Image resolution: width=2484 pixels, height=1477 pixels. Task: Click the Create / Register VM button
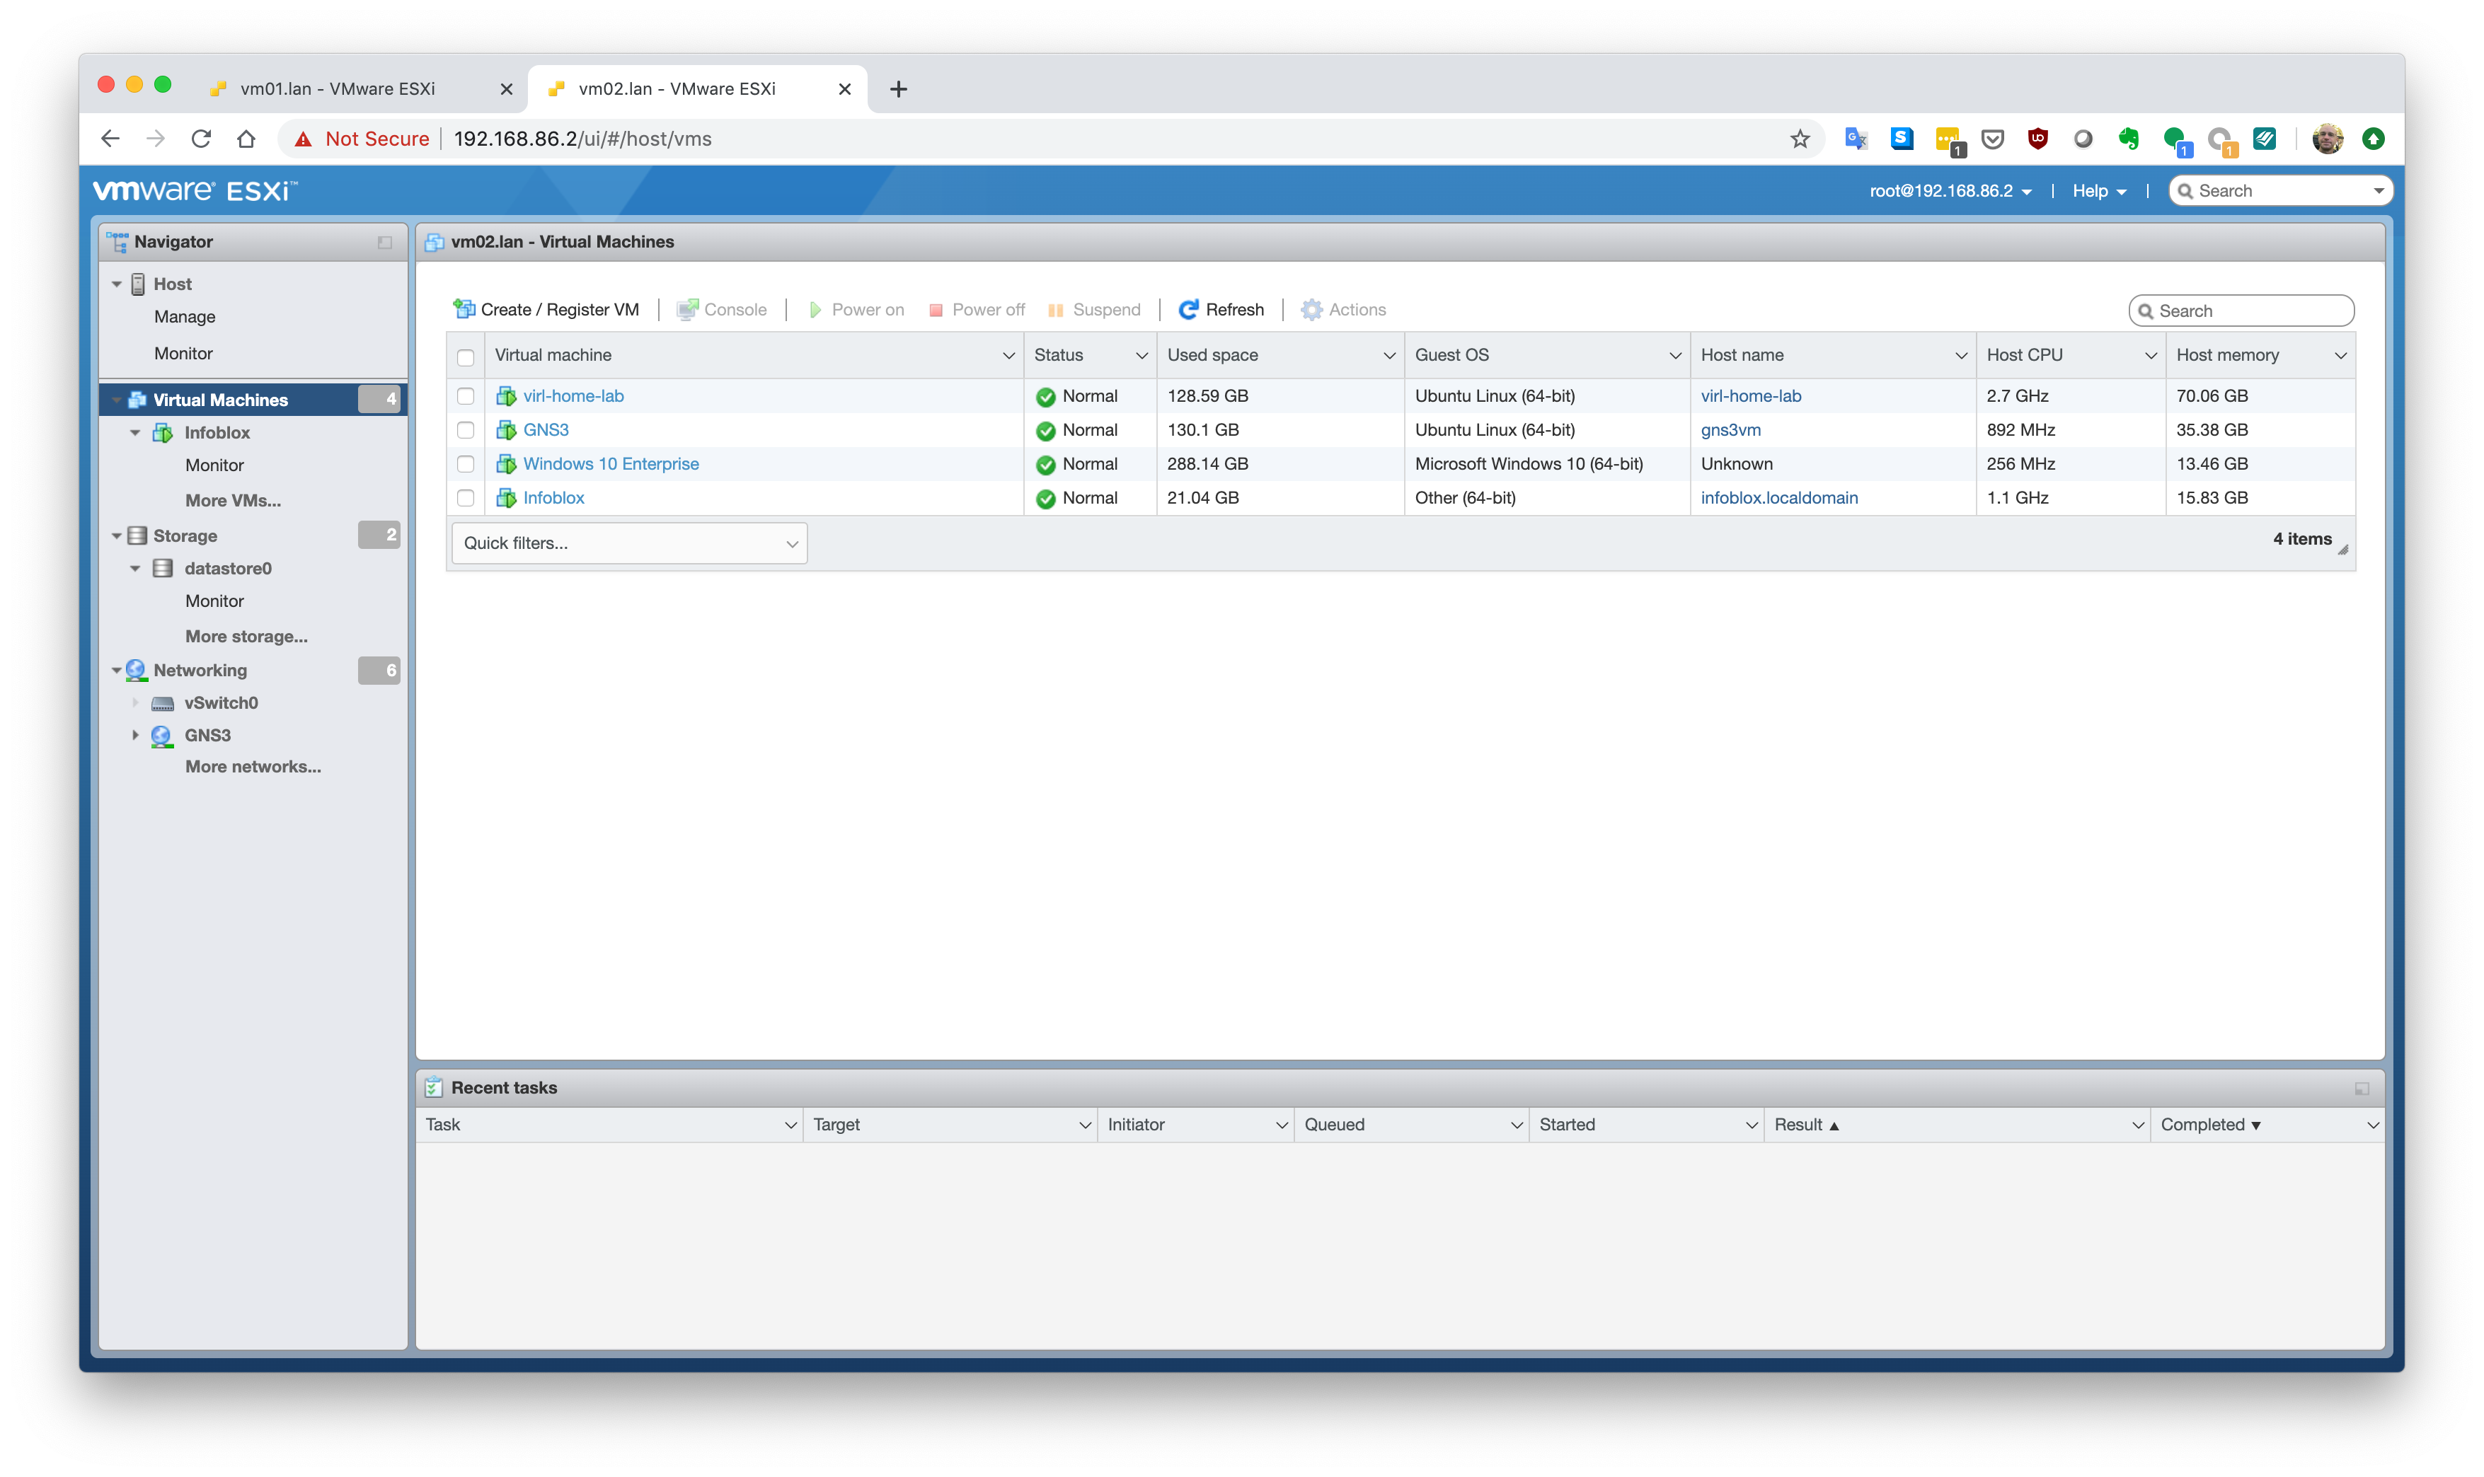click(546, 310)
